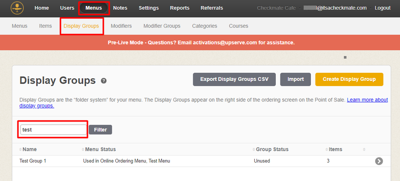The image size is (400, 181).
Task: Select the Items tab
Action: (x=45, y=26)
